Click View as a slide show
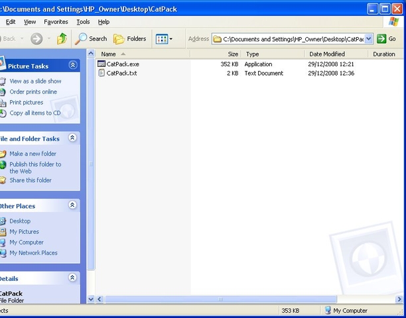This screenshot has width=406, height=318. coord(35,81)
